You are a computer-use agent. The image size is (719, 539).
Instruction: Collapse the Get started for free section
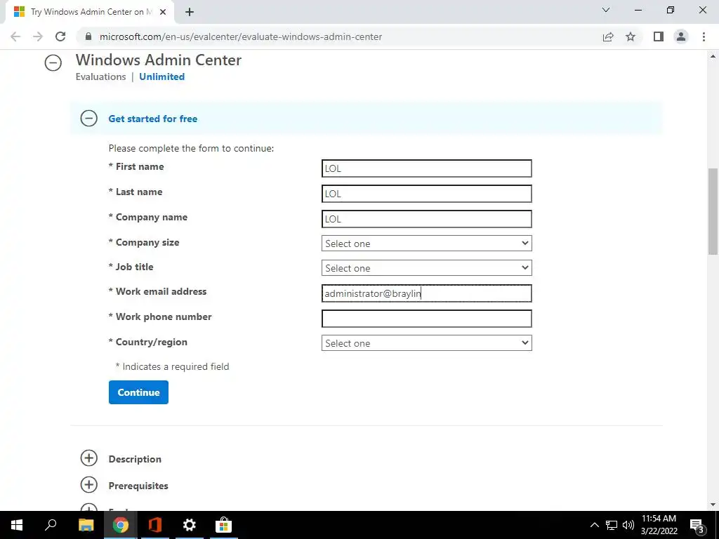tap(89, 119)
